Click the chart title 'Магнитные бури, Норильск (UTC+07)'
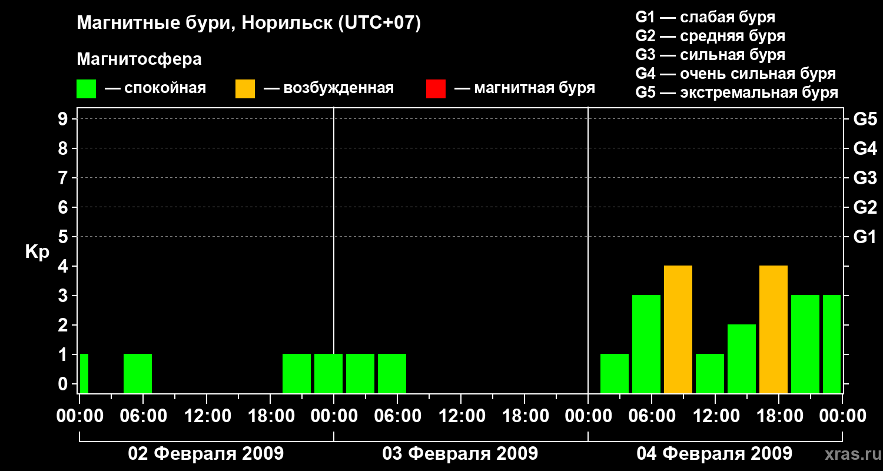This screenshot has height=471, width=883. [249, 24]
